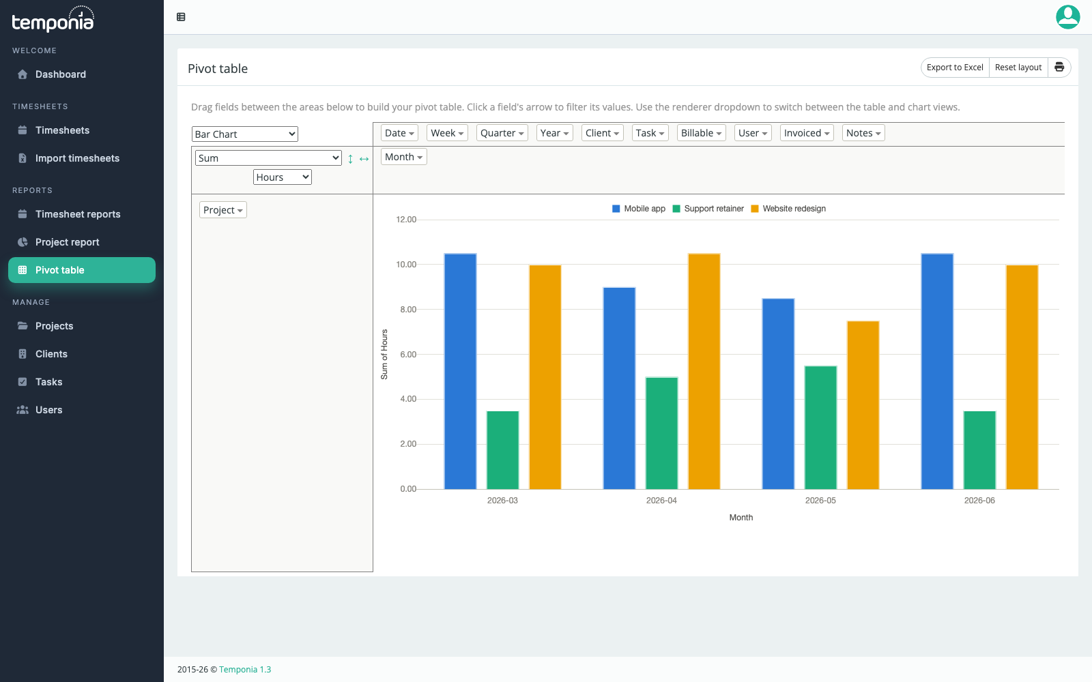Image resolution: width=1092 pixels, height=682 pixels.
Task: Click the Timesheet reports icon
Action: (x=23, y=214)
